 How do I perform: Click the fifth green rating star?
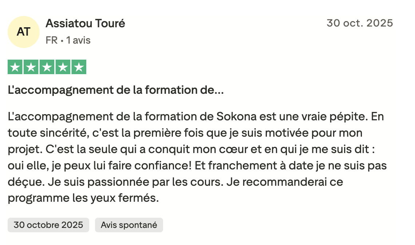point(79,67)
